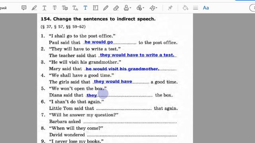
Task: Select the replace text tool
Action: point(65,8)
